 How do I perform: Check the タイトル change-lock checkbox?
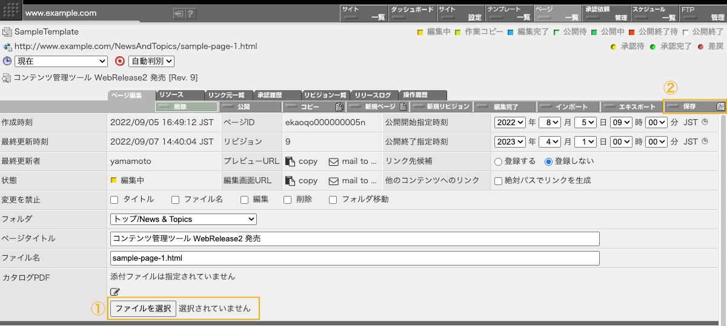(115, 200)
